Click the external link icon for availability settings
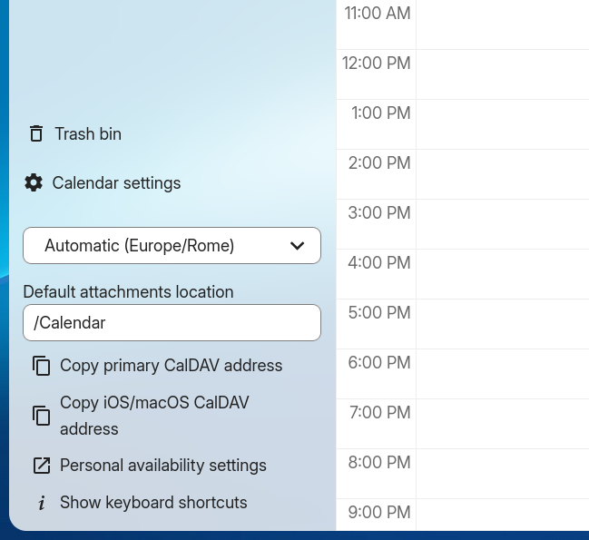 (41, 466)
